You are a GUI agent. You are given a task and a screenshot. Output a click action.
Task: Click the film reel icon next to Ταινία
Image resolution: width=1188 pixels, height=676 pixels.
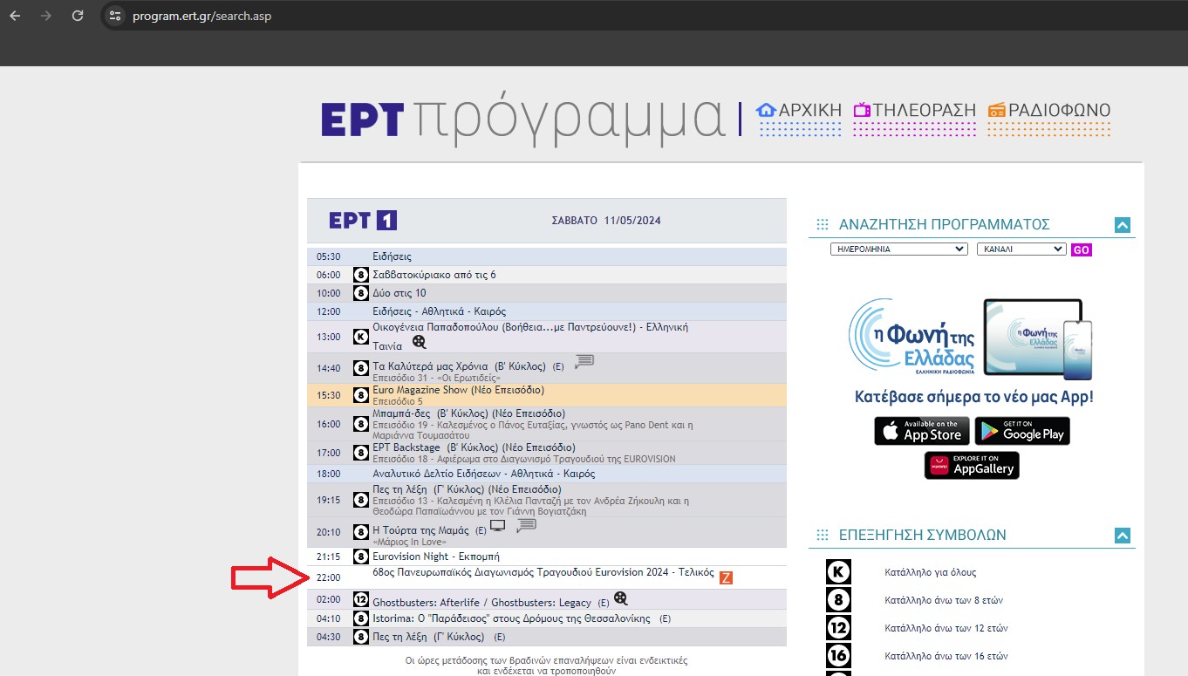420,343
